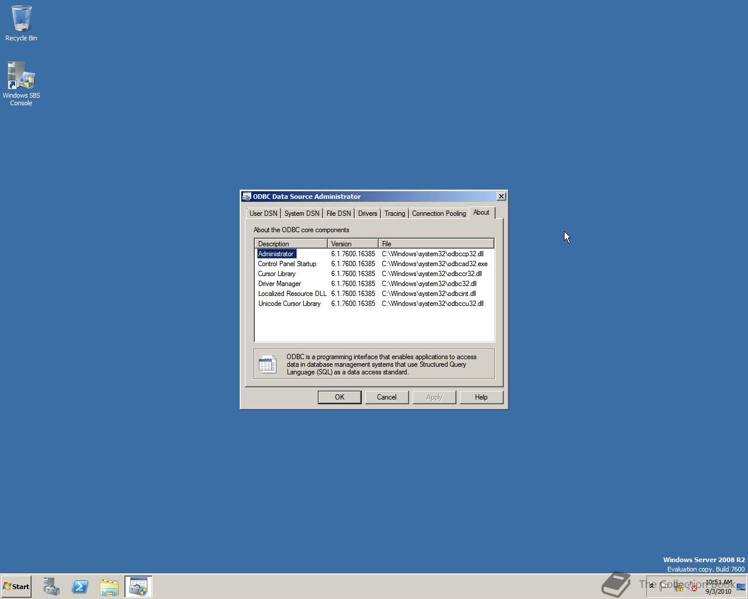The width and height of the screenshot is (748, 599).
Task: Click the muted volume tray icon
Action: pos(692,587)
